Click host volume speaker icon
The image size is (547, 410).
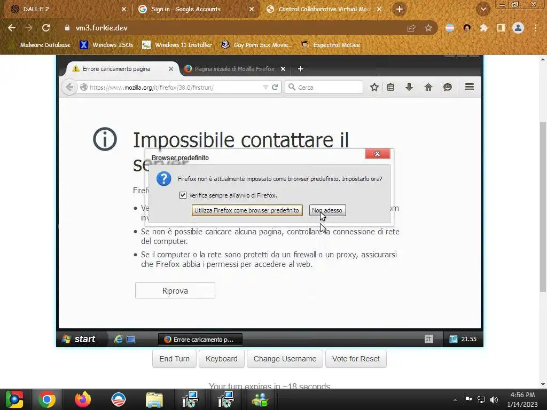[x=494, y=400]
